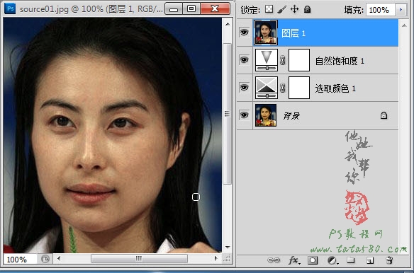Toggle lock image pixels brush icon
The width and height of the screenshot is (414, 273).
(x=282, y=10)
